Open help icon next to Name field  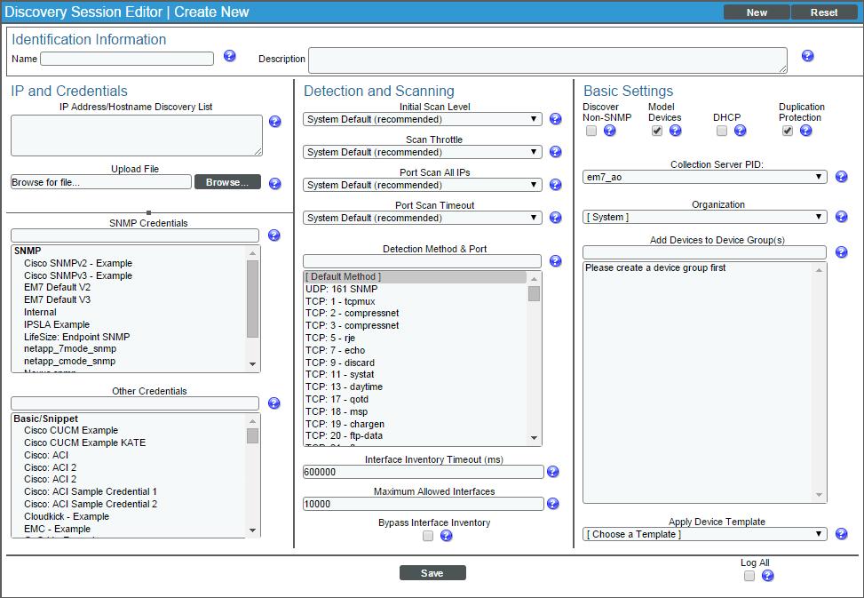(229, 56)
